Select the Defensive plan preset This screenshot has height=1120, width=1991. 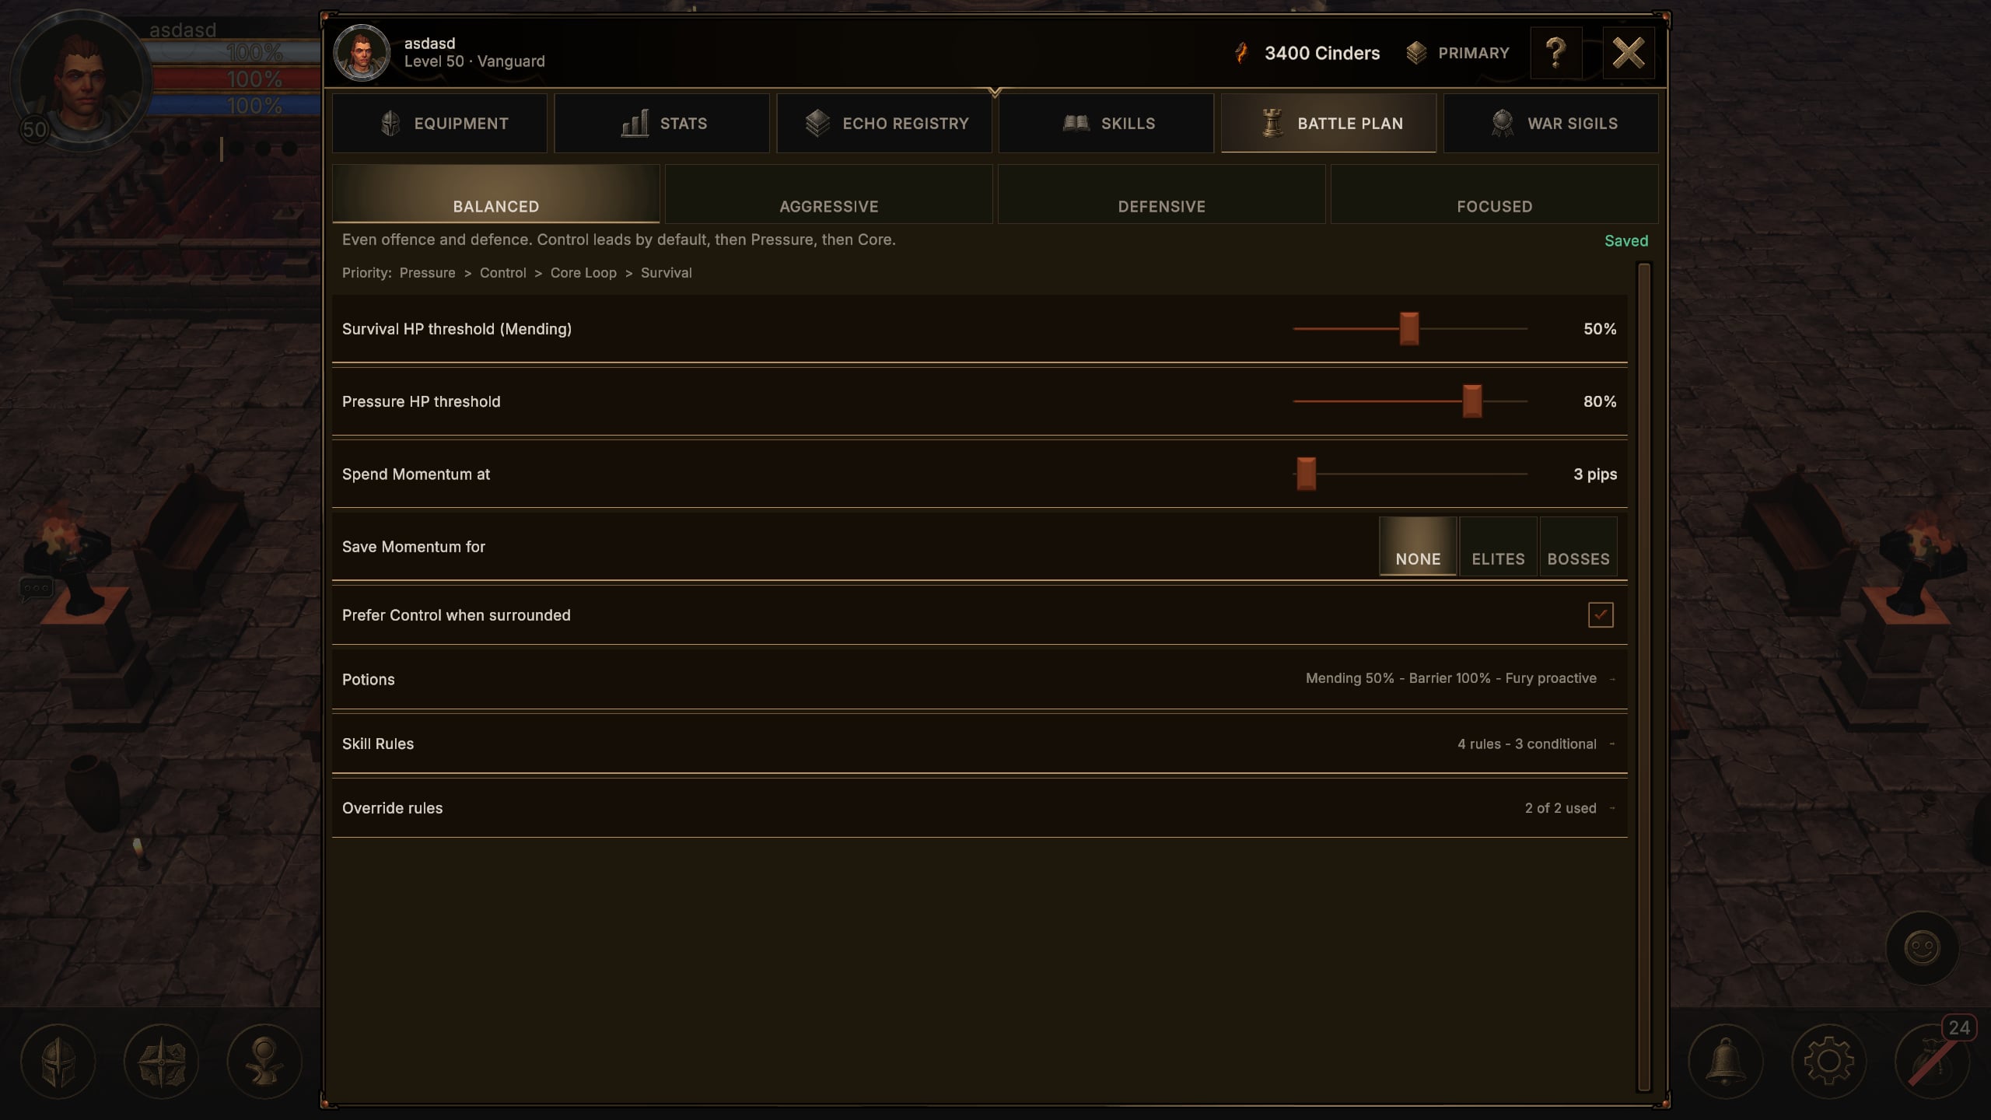pos(1162,194)
